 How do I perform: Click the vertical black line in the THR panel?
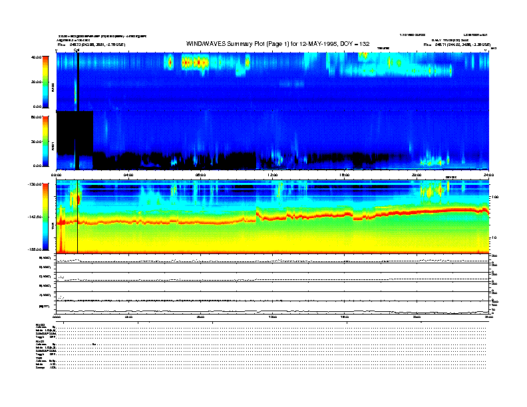tap(78, 217)
